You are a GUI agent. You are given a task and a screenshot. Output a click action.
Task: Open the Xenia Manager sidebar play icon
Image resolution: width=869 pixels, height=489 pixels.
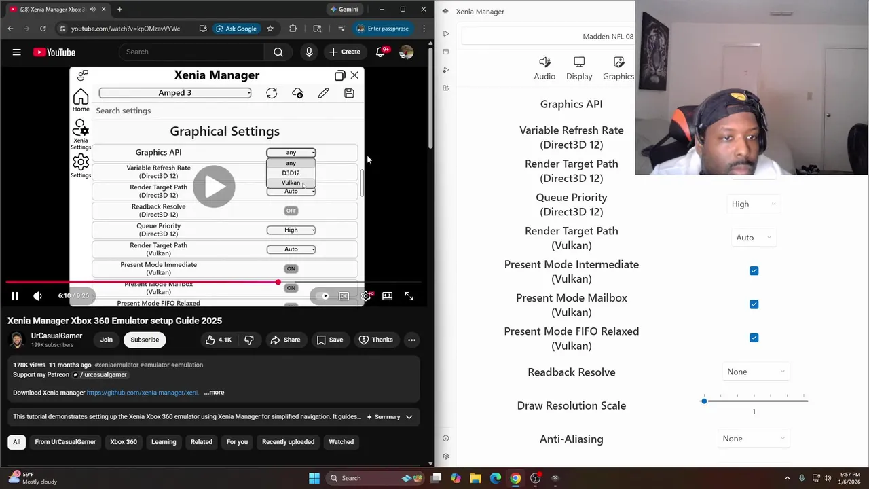(445, 33)
